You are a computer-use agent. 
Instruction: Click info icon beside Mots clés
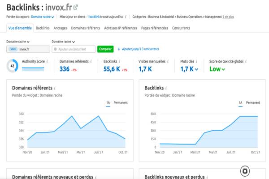point(197,61)
